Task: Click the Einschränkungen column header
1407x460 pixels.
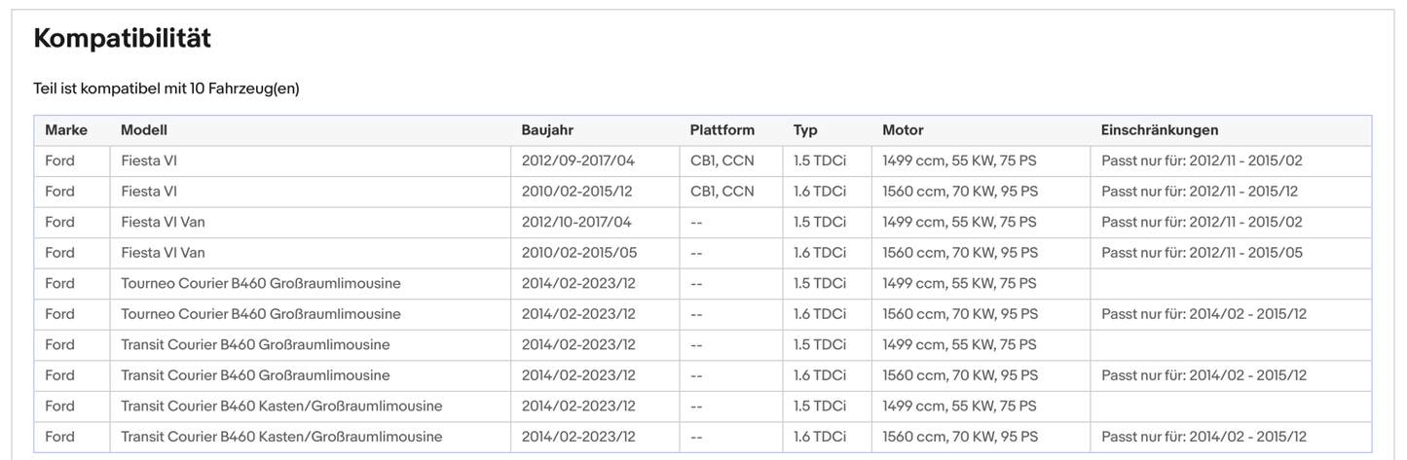Action: pos(1159,130)
